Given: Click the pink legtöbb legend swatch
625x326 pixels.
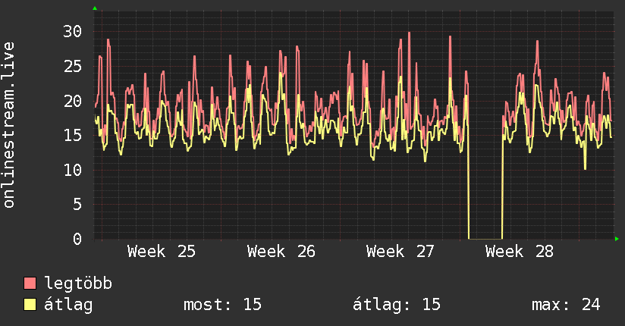Looking at the screenshot, I should click(30, 283).
